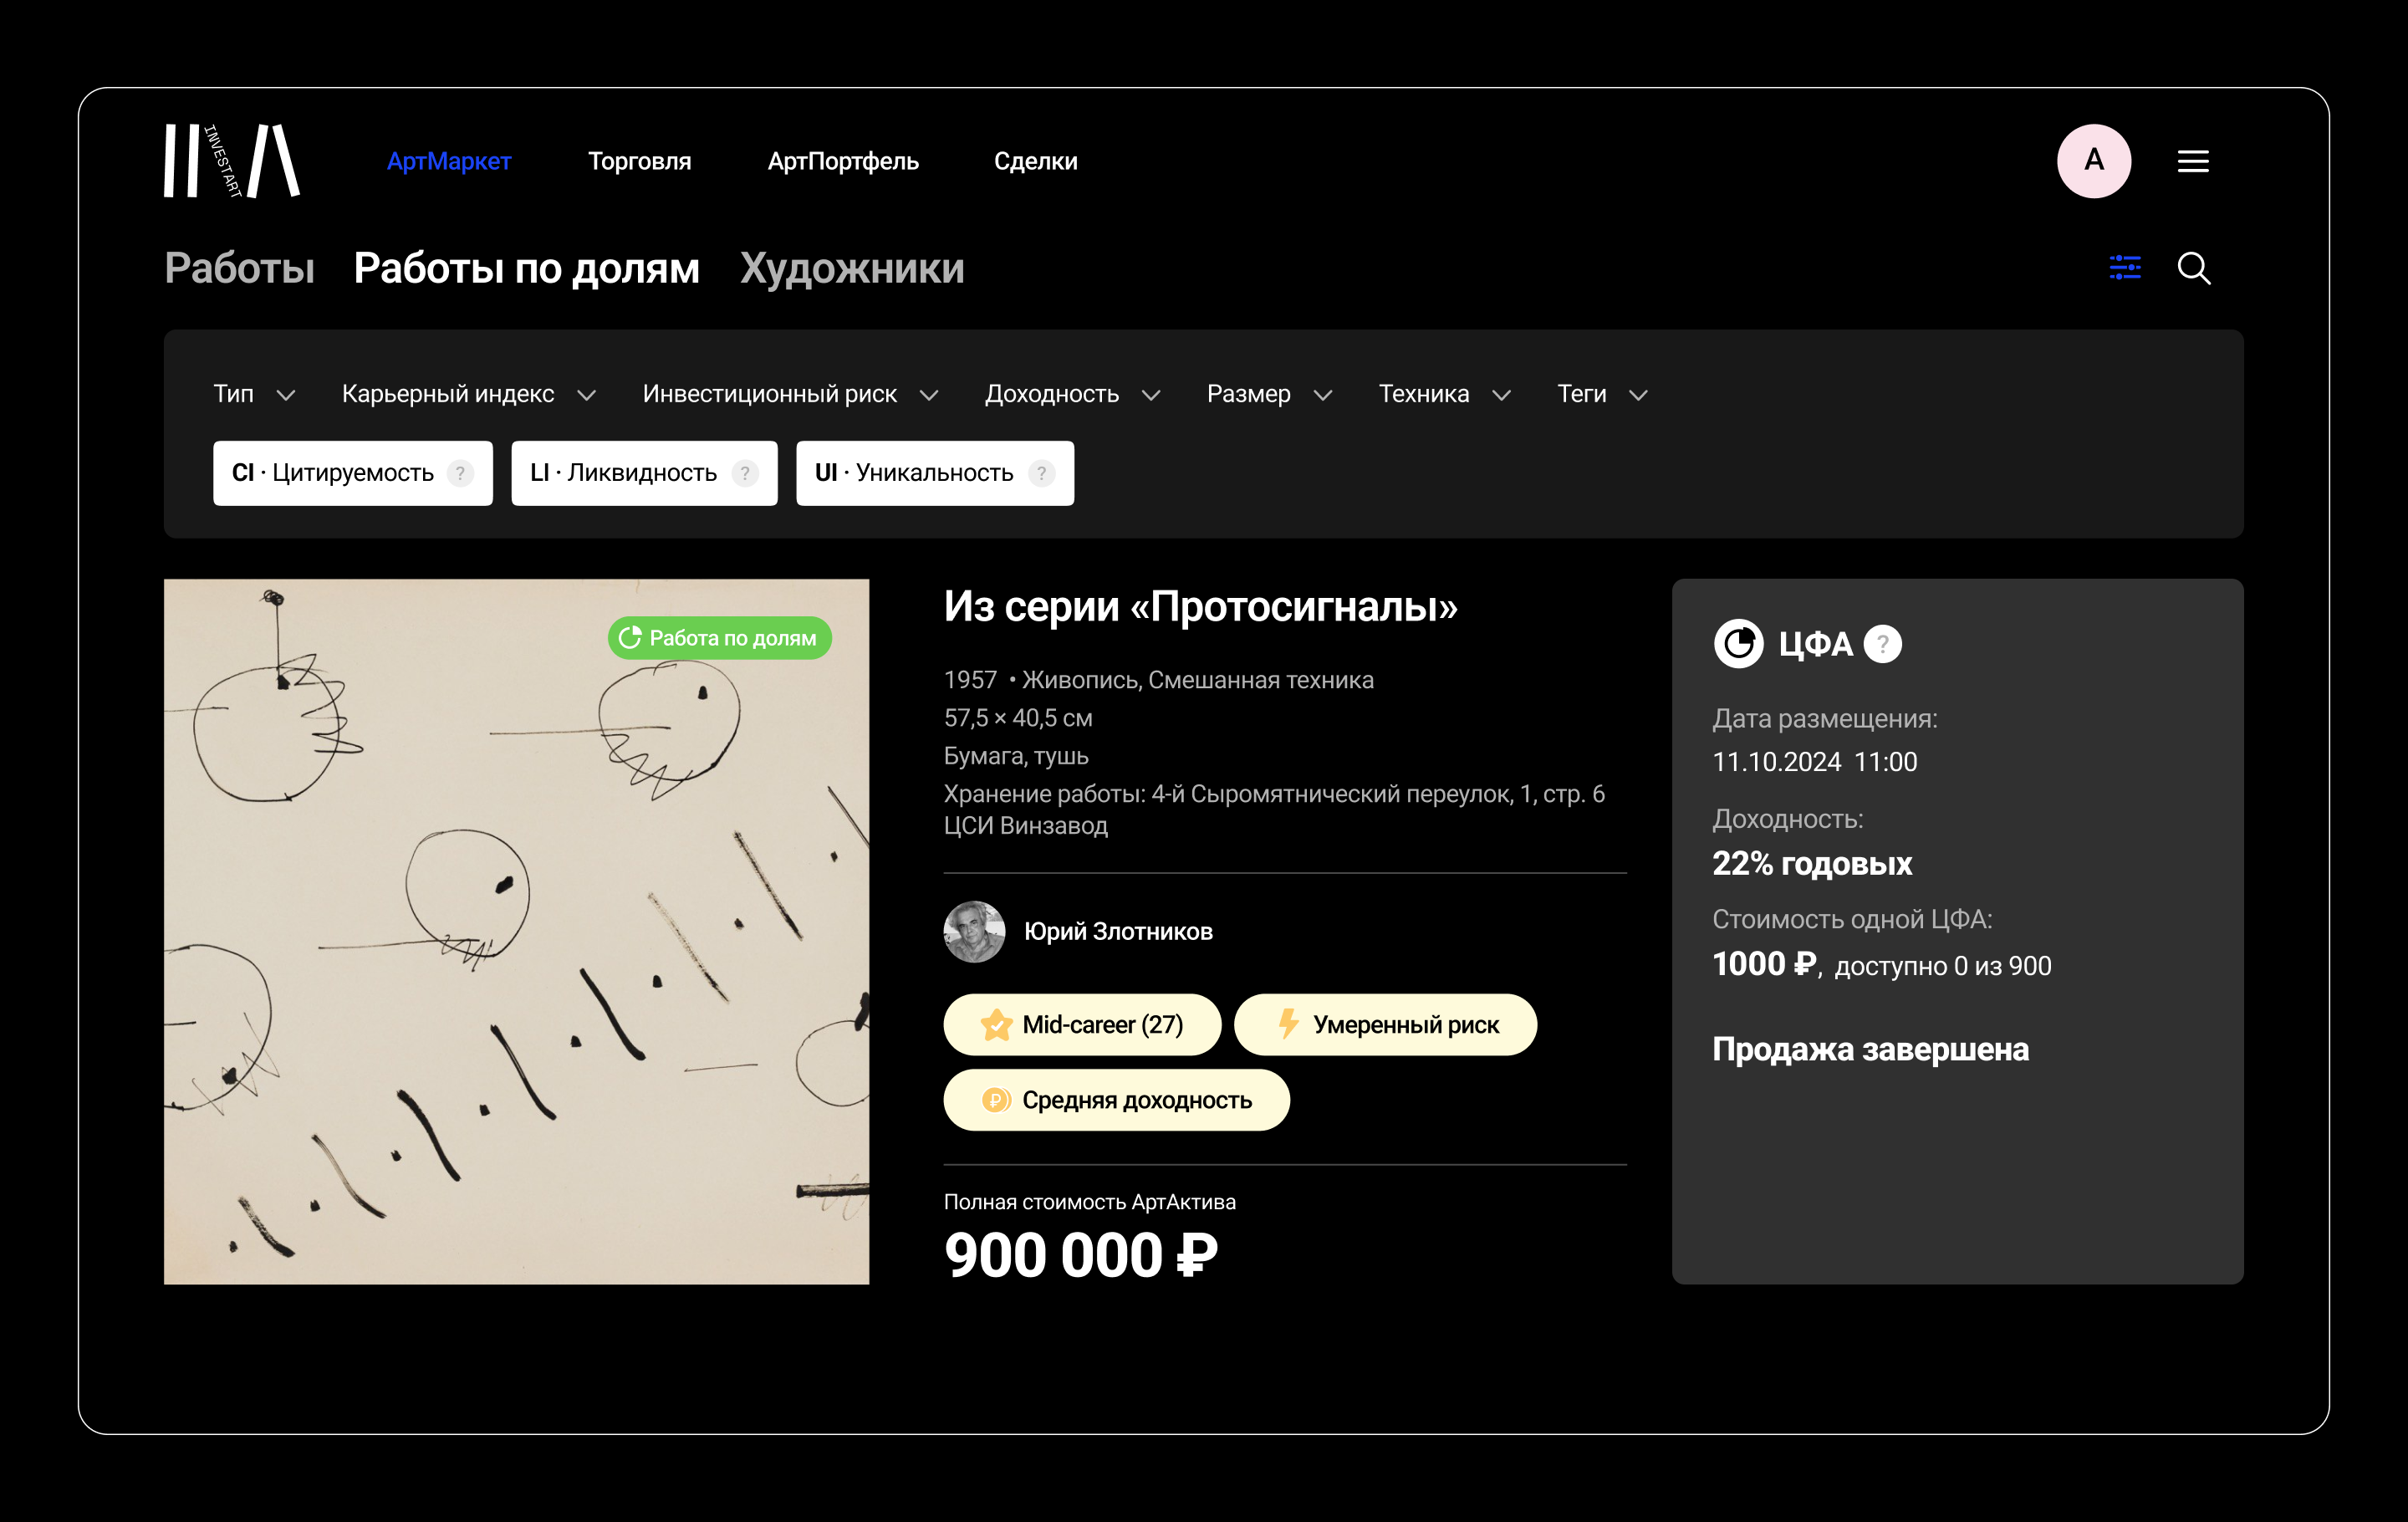Show ЦФА help question mark
2408x1522 pixels.
coord(1882,644)
